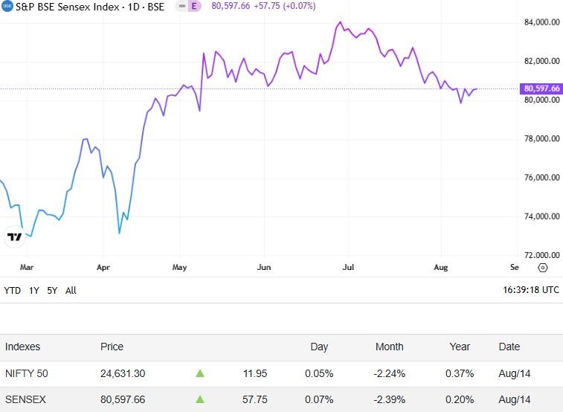The image size is (563, 412).
Task: Show All historical data range
Action: tap(71, 291)
